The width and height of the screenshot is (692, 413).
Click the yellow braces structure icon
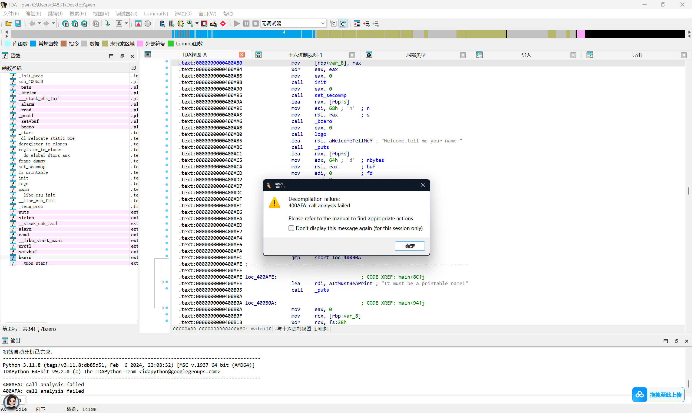181,24
